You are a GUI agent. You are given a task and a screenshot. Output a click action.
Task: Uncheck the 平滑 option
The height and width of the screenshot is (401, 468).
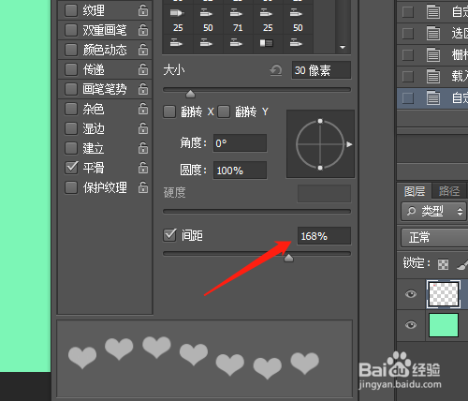click(x=71, y=168)
